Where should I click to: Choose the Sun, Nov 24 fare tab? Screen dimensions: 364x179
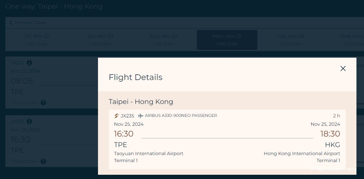click(x=163, y=40)
